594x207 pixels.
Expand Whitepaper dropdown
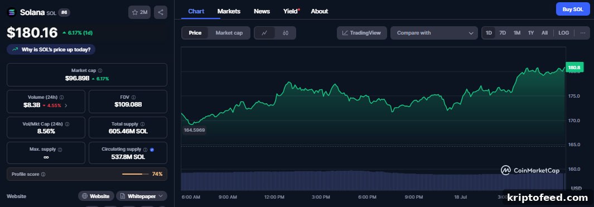(x=141, y=196)
